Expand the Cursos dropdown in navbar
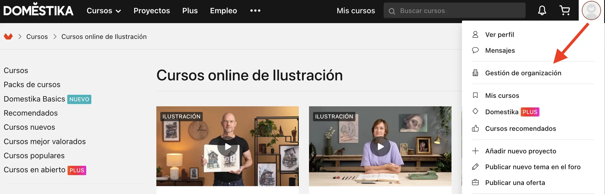 104,11
